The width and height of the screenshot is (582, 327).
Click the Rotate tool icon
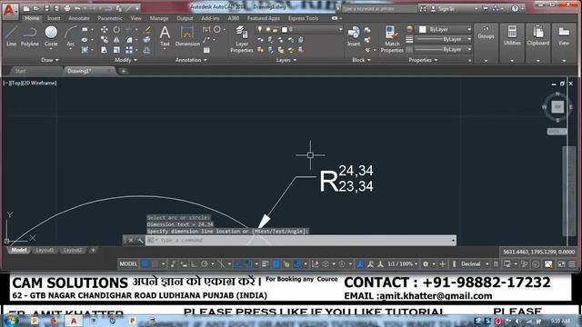[116, 30]
